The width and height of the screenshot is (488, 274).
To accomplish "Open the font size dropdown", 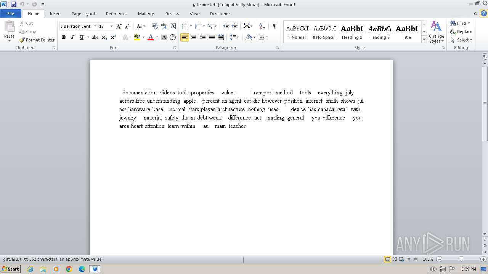I will click(x=111, y=26).
